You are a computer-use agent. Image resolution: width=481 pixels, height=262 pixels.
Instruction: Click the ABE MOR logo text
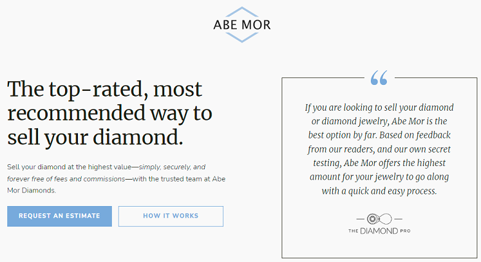pyautogui.click(x=242, y=25)
